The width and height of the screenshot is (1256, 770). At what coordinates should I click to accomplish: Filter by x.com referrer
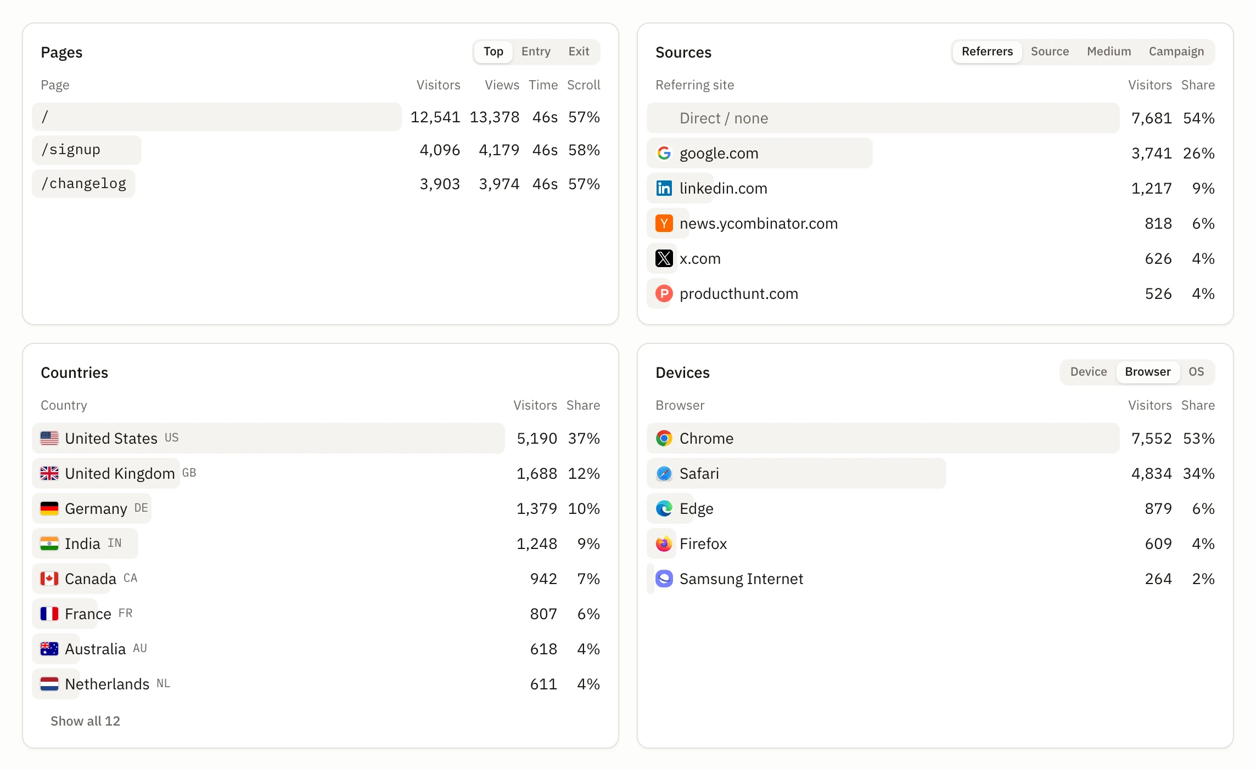935,258
